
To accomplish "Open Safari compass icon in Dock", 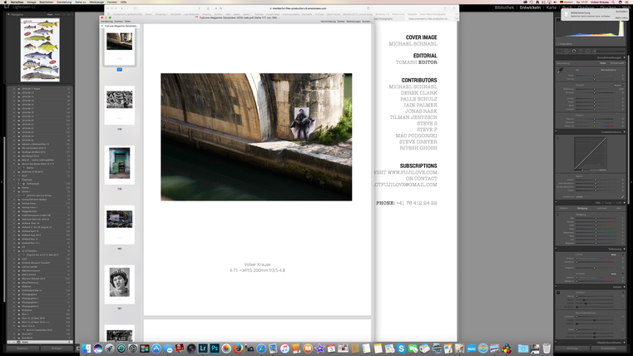I will click(261, 349).
